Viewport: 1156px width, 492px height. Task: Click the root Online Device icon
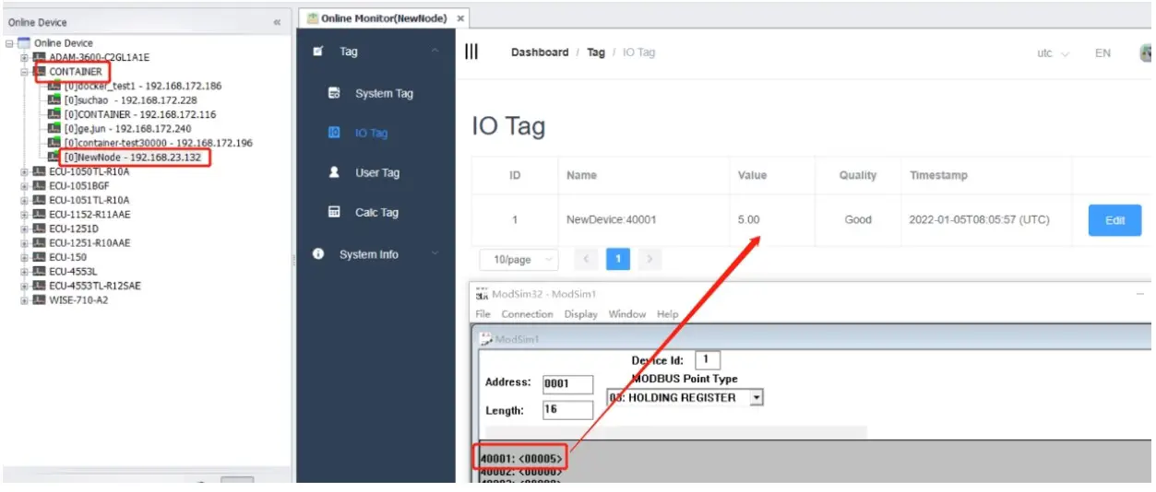[24, 42]
